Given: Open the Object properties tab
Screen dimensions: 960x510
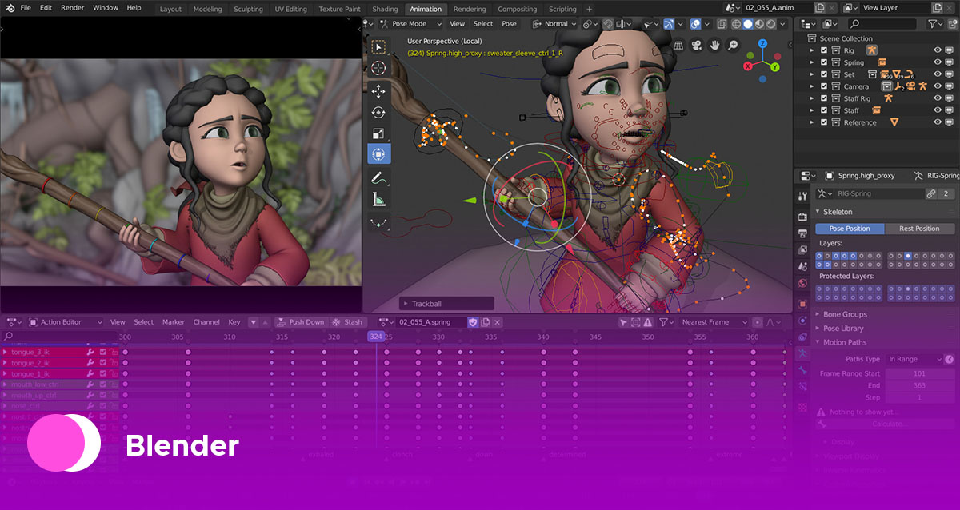Looking at the screenshot, I should tap(802, 304).
